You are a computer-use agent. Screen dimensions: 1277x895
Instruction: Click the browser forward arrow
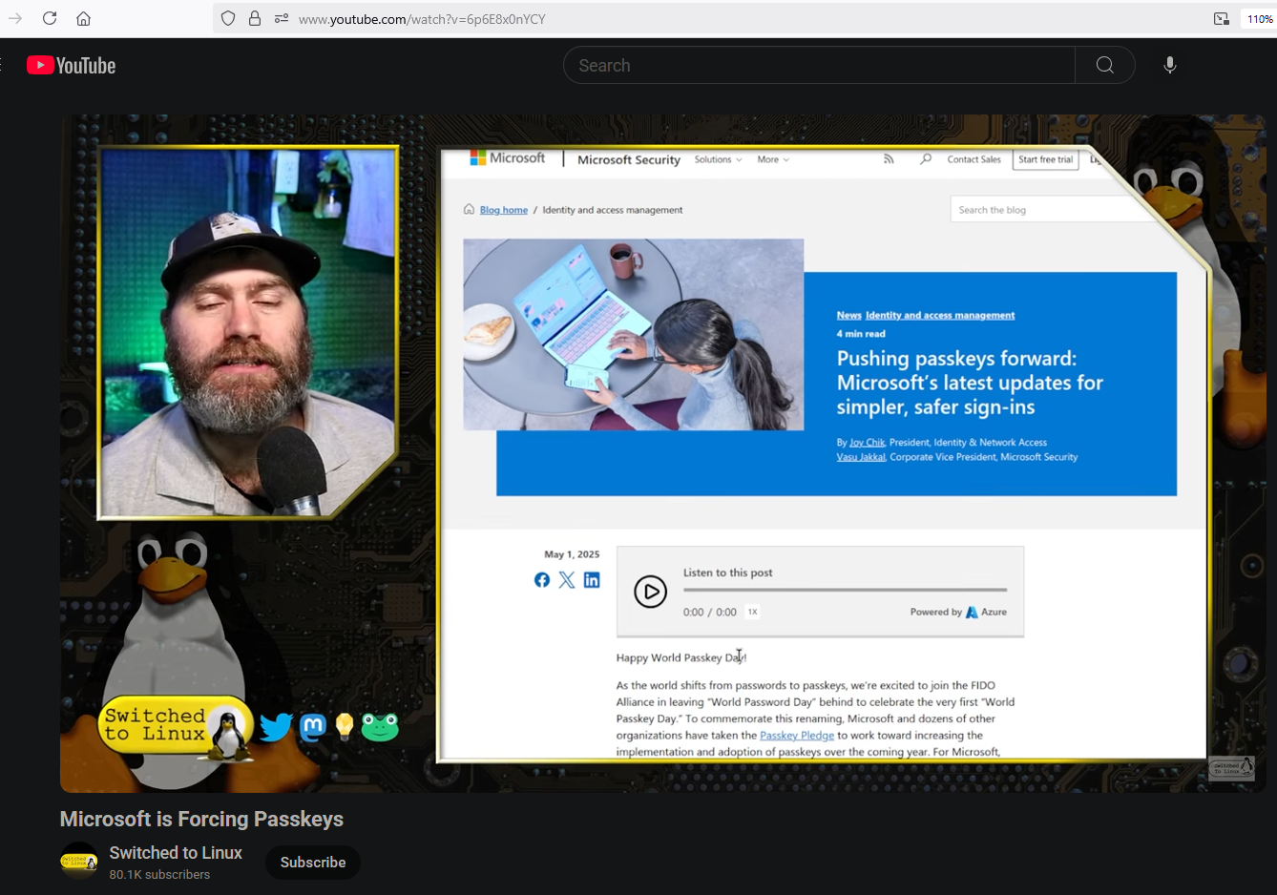pyautogui.click(x=15, y=18)
